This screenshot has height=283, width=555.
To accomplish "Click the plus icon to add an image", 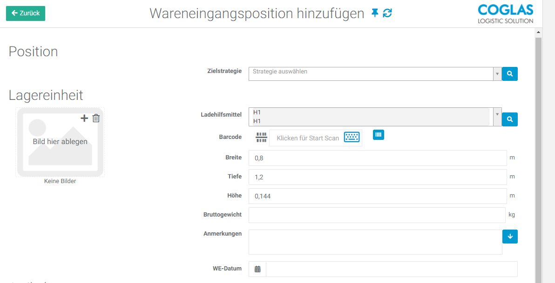I will [x=84, y=118].
